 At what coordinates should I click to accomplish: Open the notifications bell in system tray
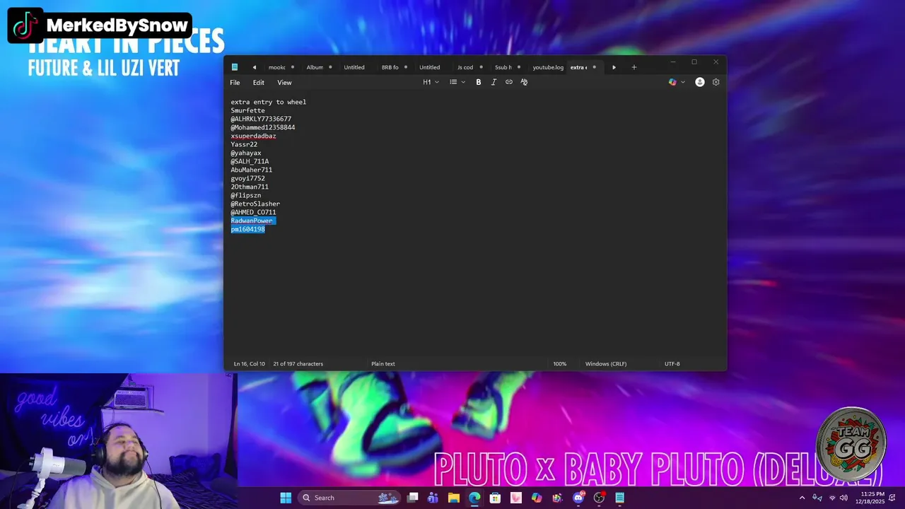[892, 498]
